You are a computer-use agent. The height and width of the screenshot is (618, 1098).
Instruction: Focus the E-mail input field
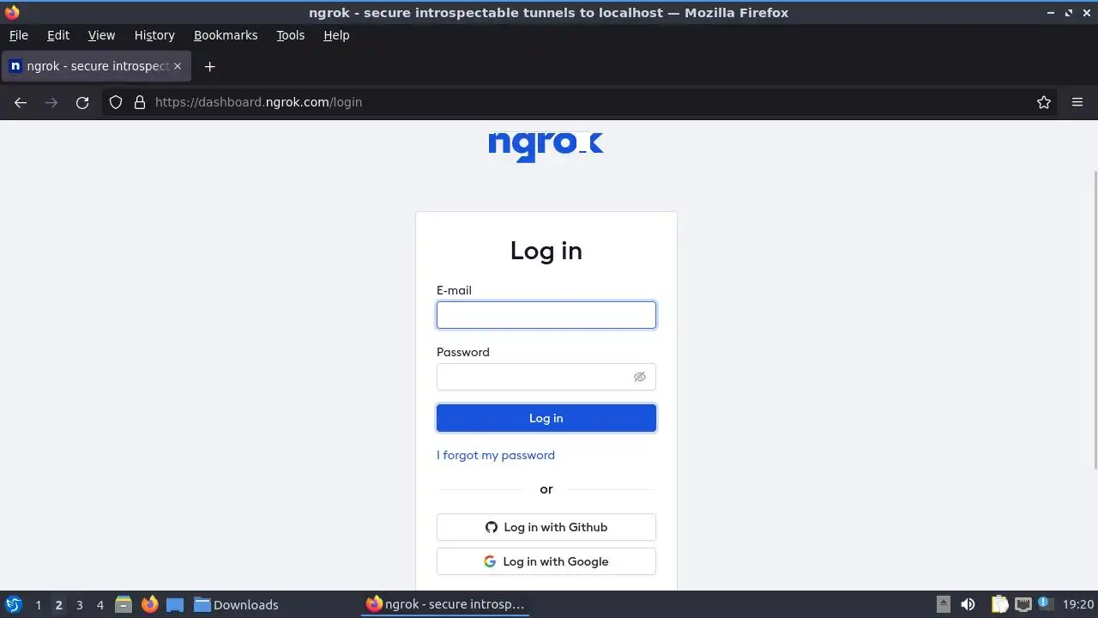(x=546, y=315)
